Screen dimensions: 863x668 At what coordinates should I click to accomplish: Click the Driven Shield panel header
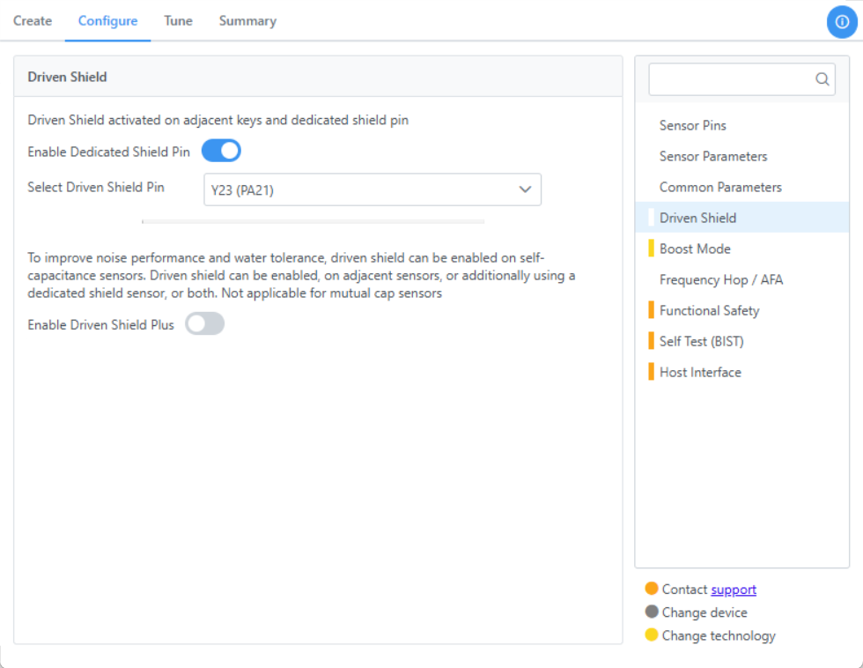click(x=318, y=77)
